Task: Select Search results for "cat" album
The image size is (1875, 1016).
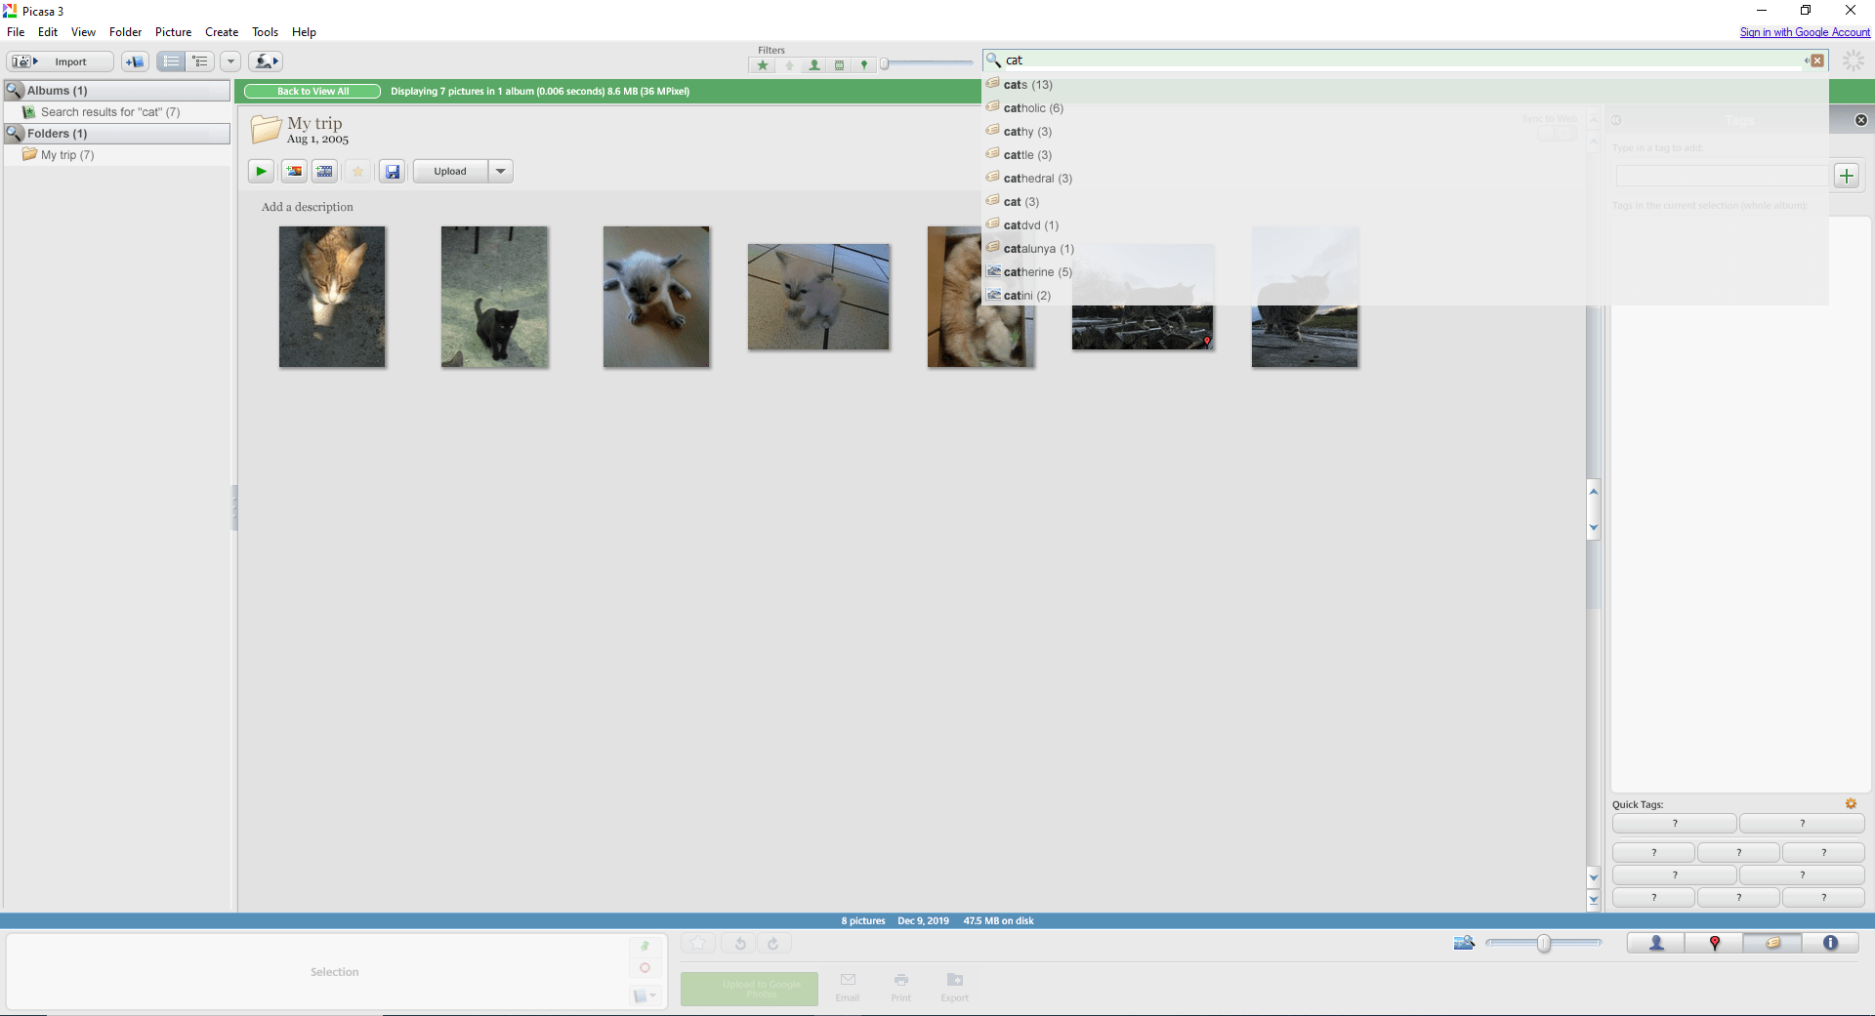Action: tap(109, 112)
